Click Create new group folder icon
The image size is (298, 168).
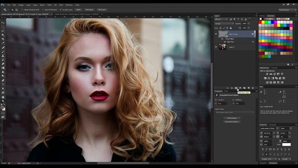tap(244, 88)
